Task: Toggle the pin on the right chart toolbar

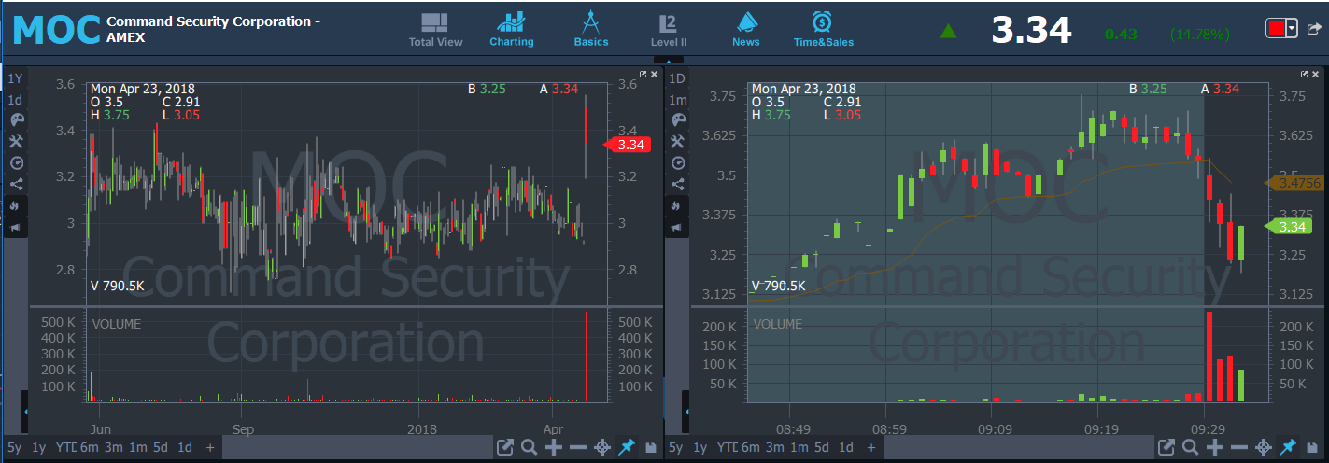Action: [1288, 447]
